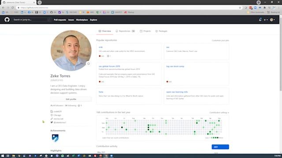Open the user avatar menu in header

(272, 20)
